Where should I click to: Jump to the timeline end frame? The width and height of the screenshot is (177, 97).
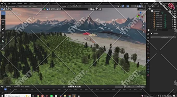[80, 87]
